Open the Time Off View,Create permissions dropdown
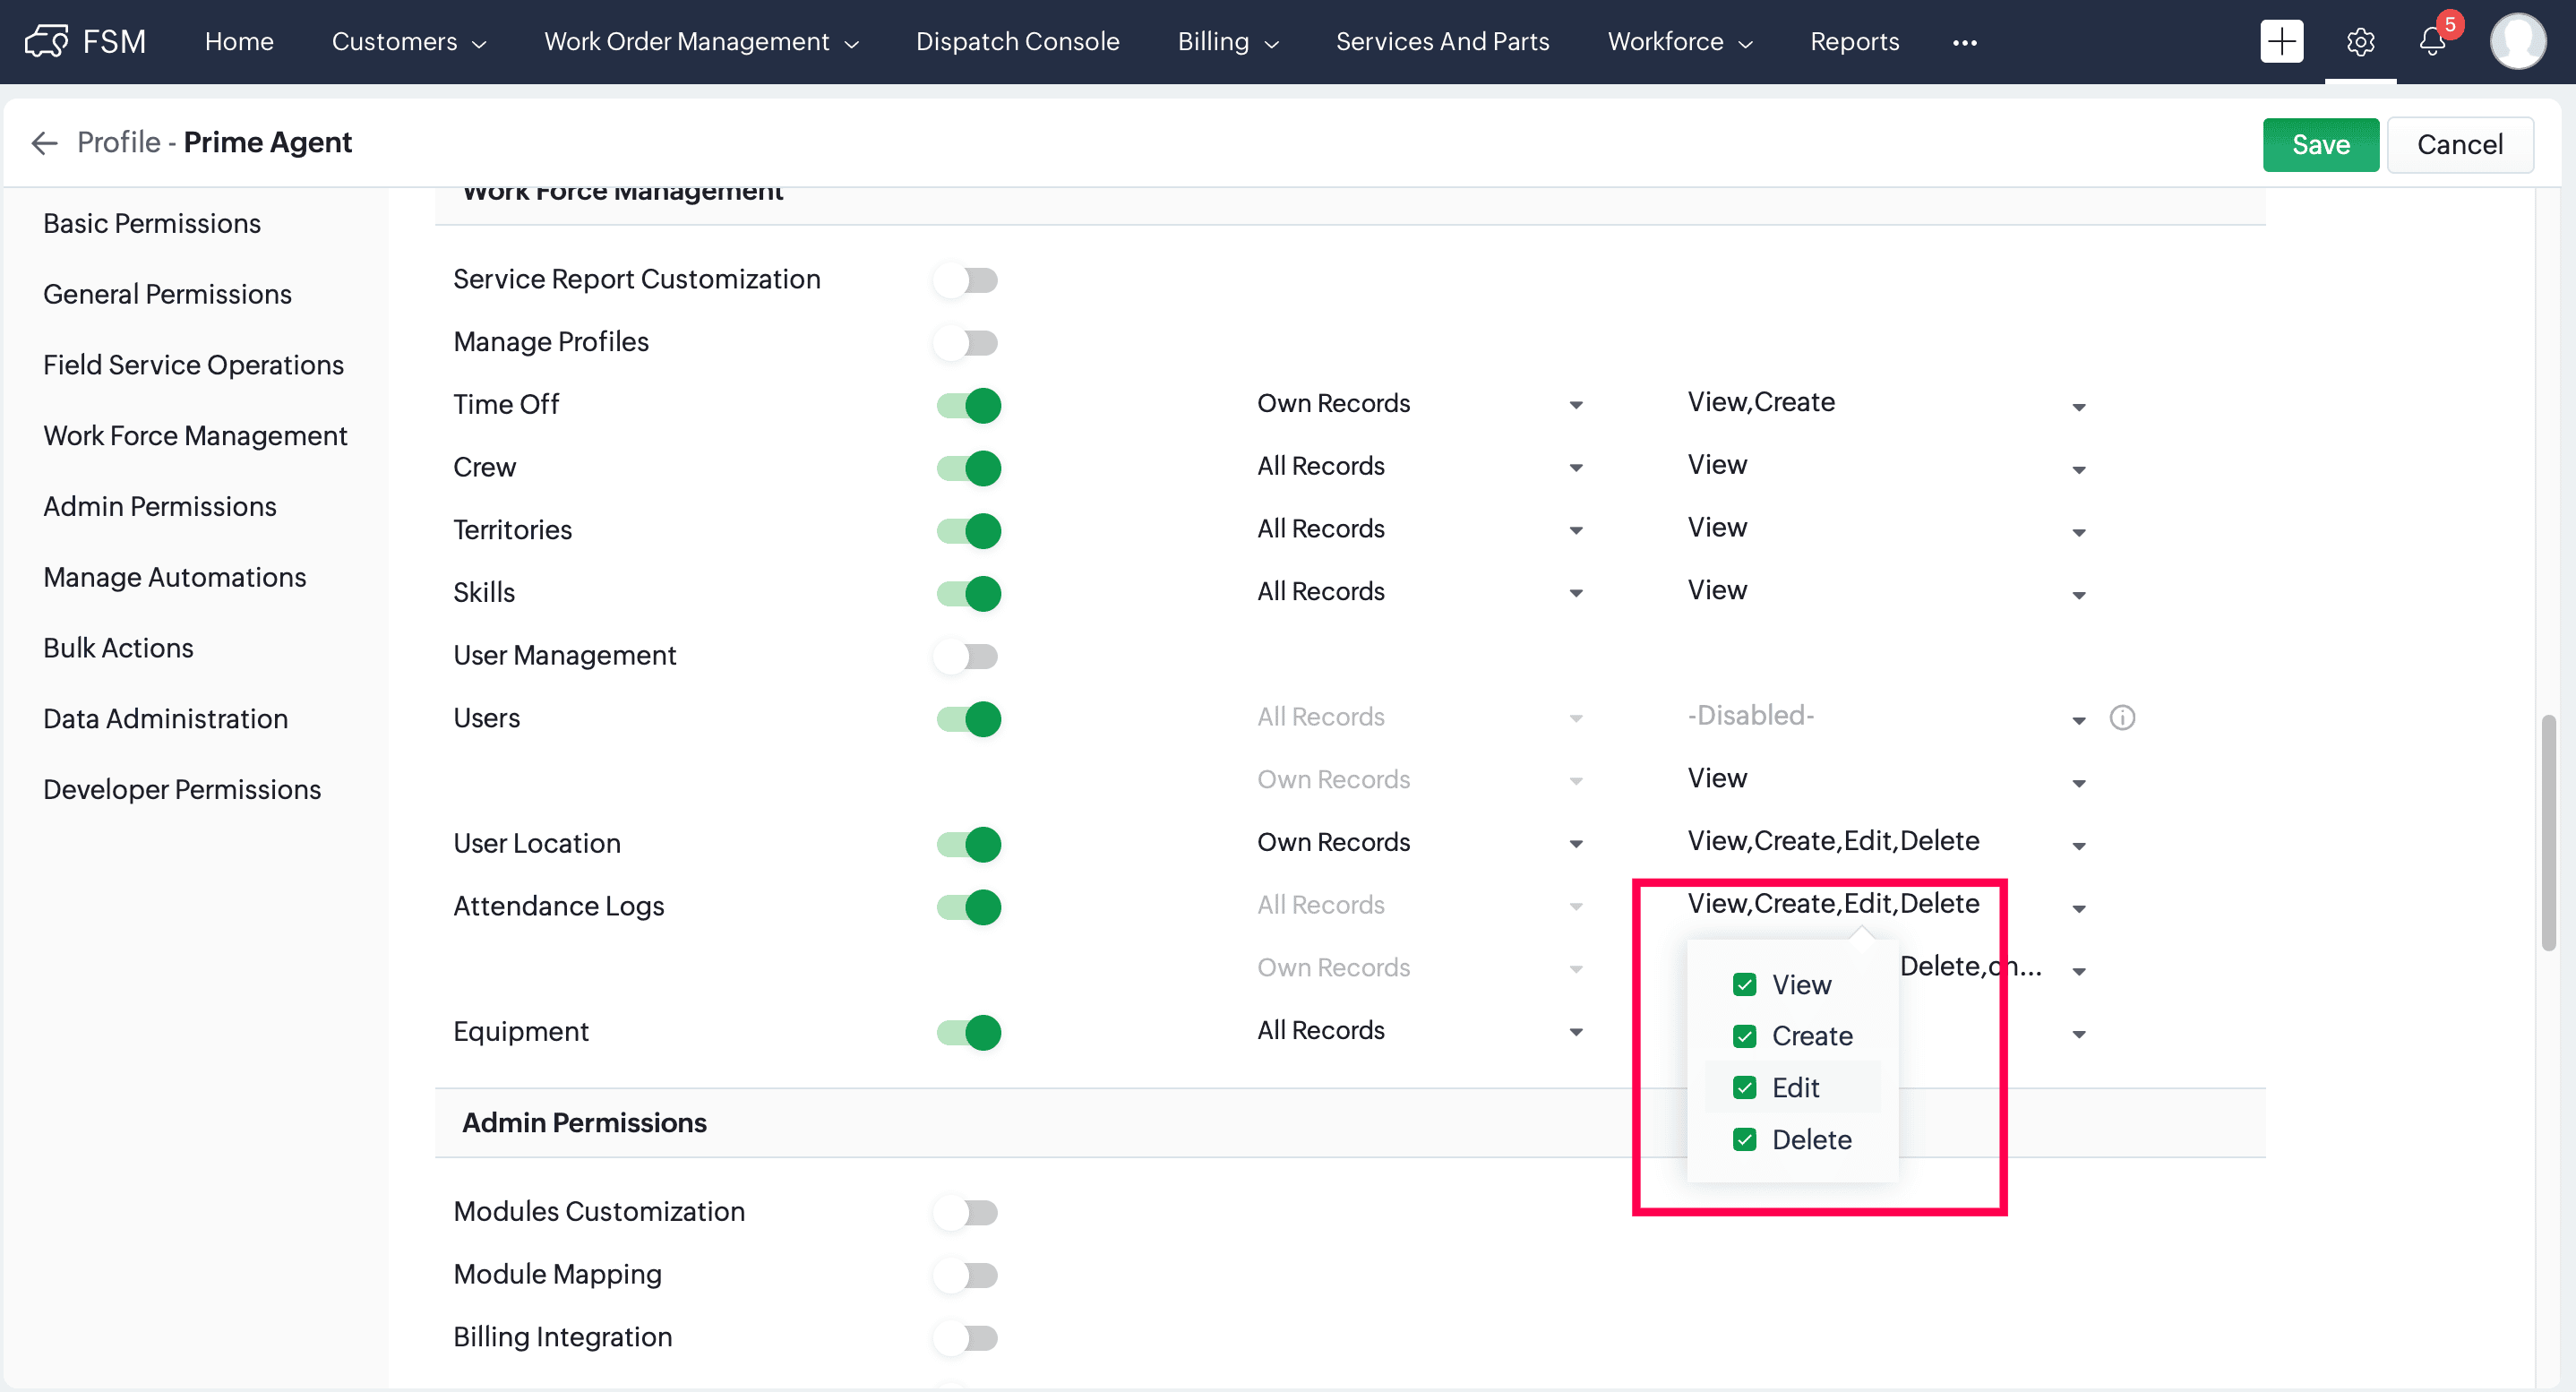Image resolution: width=2576 pixels, height=1392 pixels. 1886,404
